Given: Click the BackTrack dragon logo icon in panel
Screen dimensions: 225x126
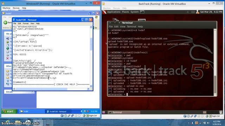Looking at the screenshot, I should pos(104,12).
